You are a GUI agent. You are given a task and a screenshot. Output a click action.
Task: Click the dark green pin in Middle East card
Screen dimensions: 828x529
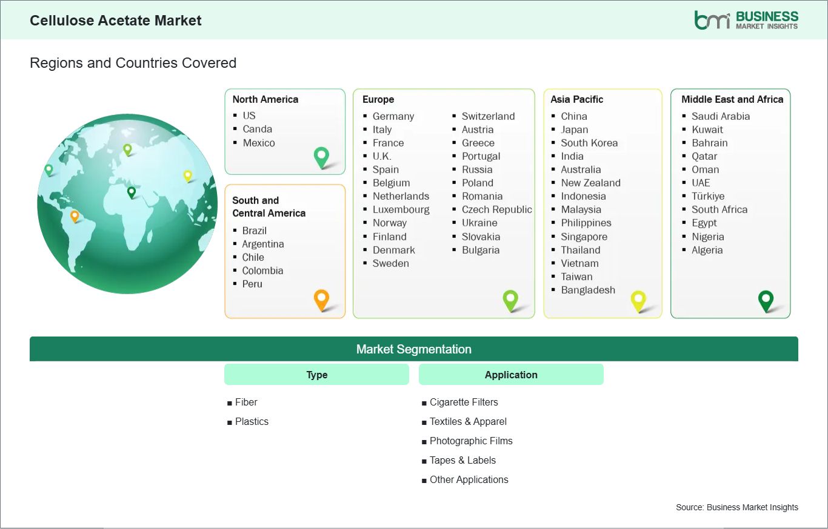tap(766, 300)
